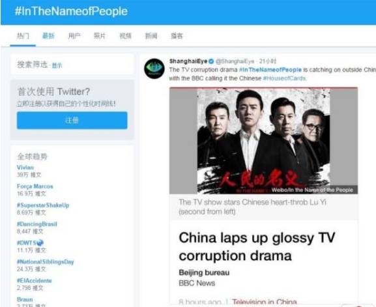The width and height of the screenshot is (376, 307).
Task: Switch to the 热门 tab
Action: coord(23,36)
